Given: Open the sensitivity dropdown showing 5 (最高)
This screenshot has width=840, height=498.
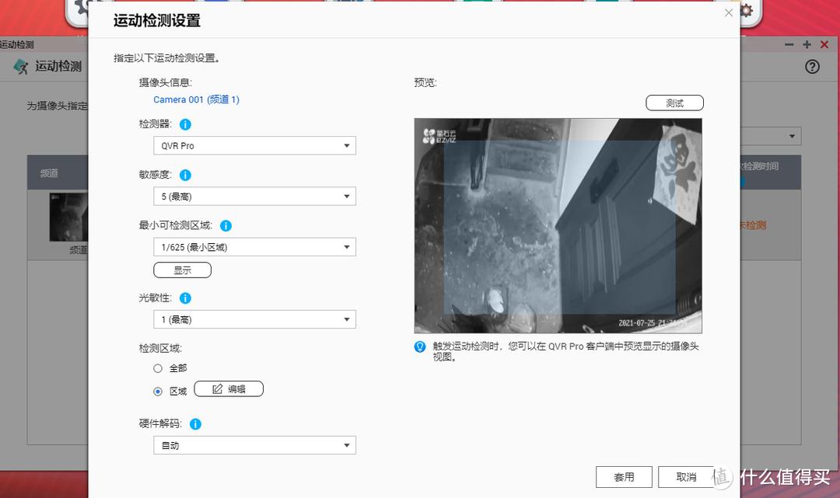Looking at the screenshot, I should [254, 196].
